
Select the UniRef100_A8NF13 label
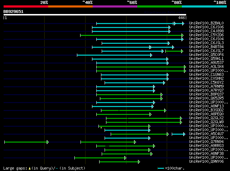[x=206, y=106]
